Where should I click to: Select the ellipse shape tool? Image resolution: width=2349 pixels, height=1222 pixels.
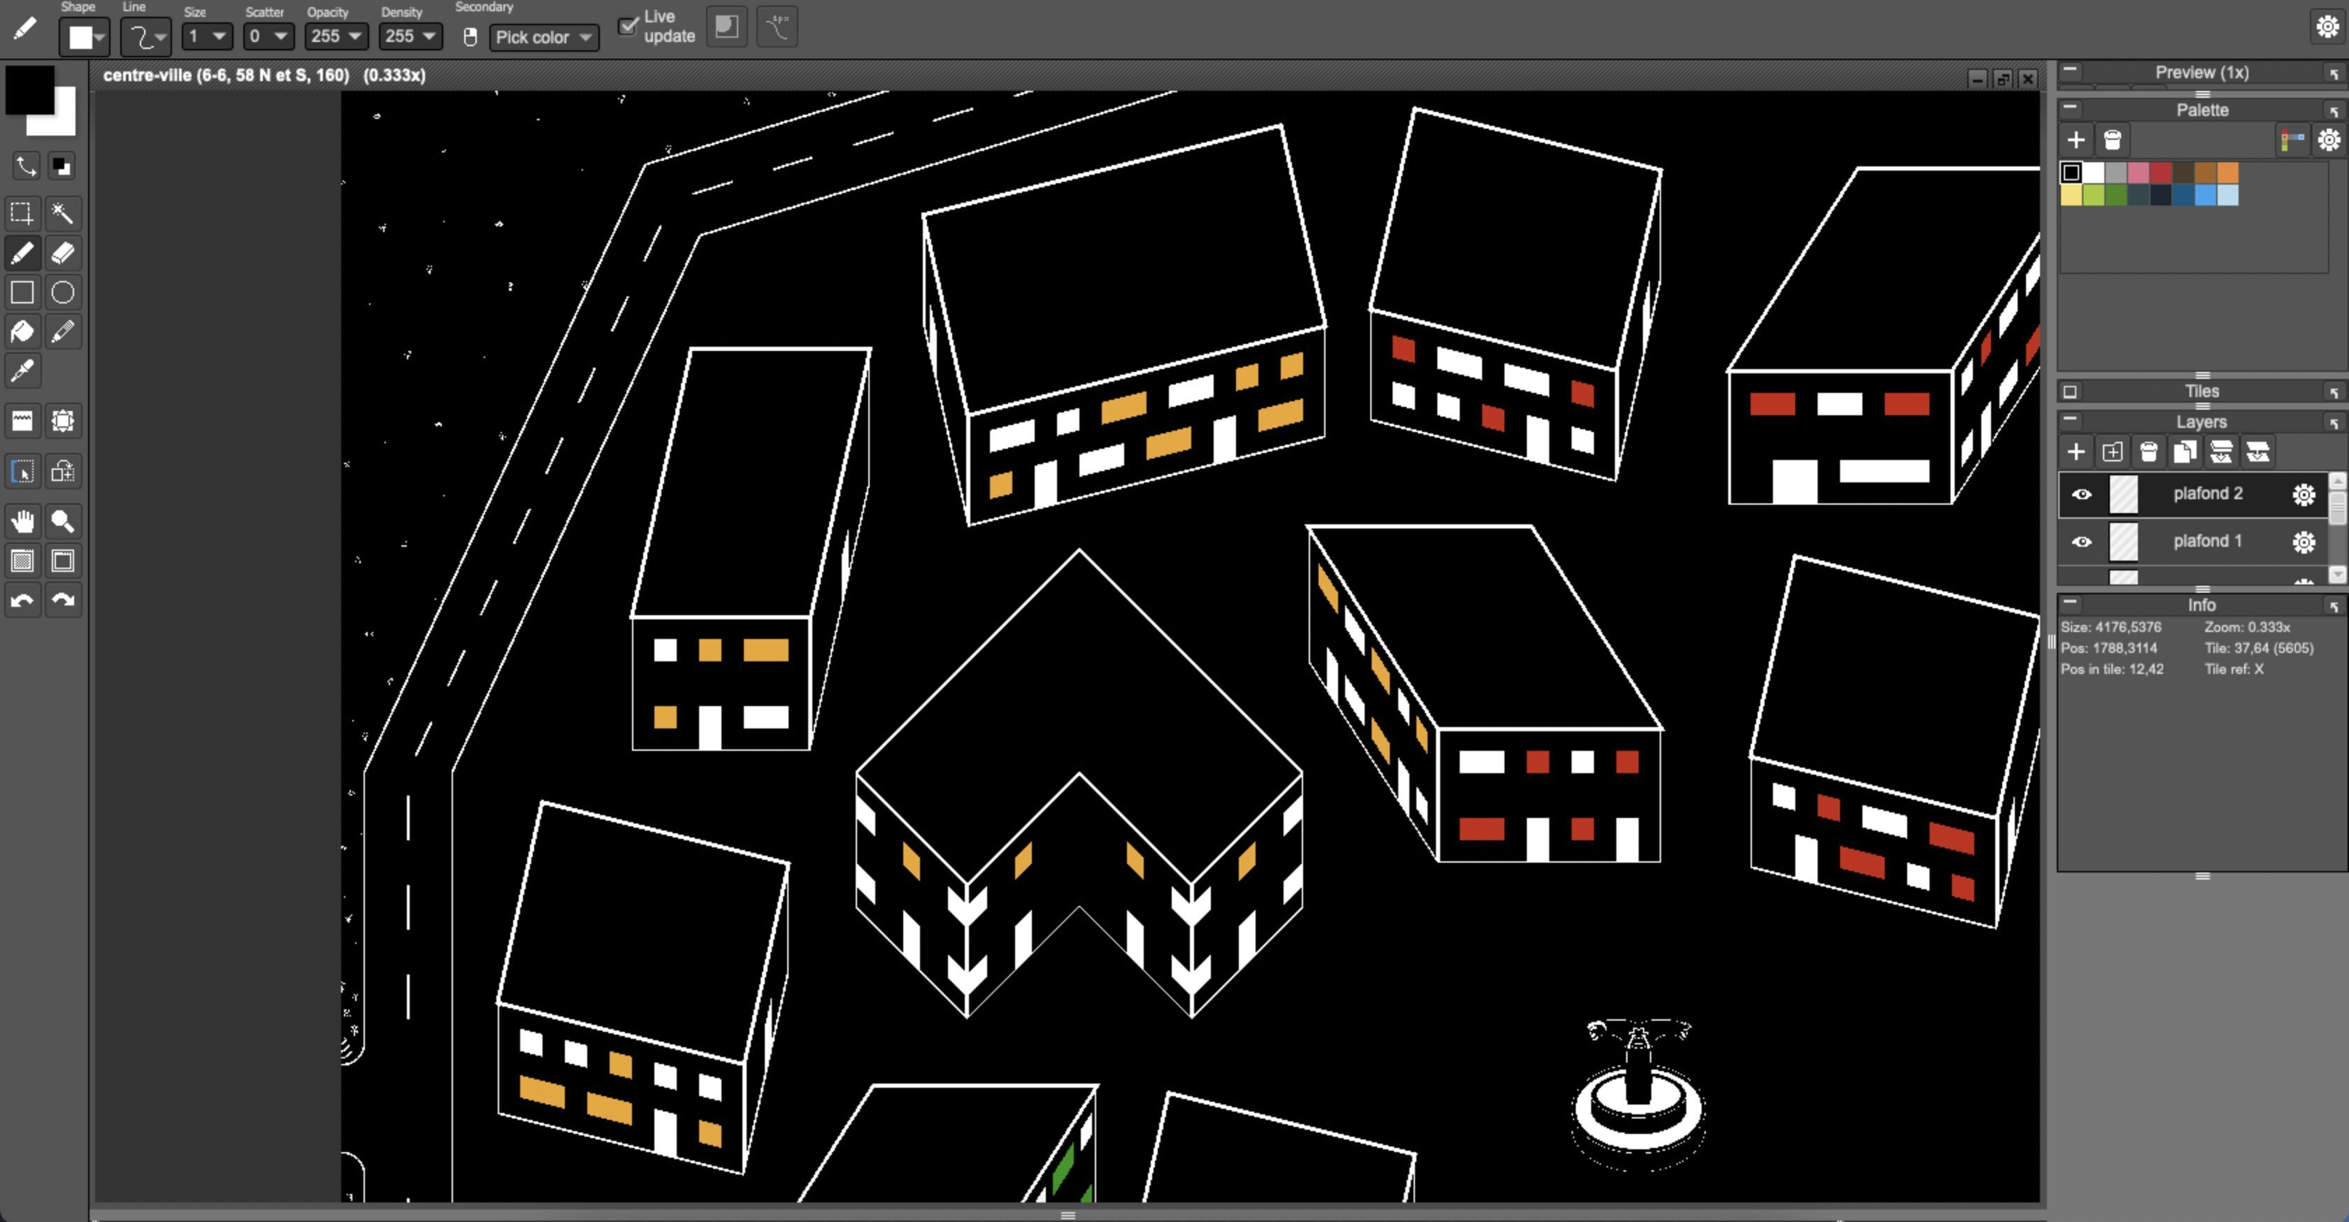click(x=62, y=292)
